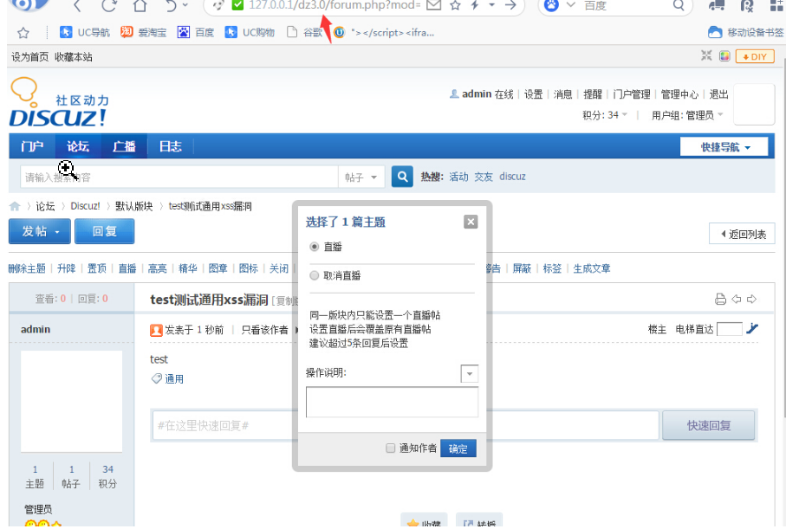786x529 pixels.
Task: Open 管理中心 in the user menu
Action: 679,94
